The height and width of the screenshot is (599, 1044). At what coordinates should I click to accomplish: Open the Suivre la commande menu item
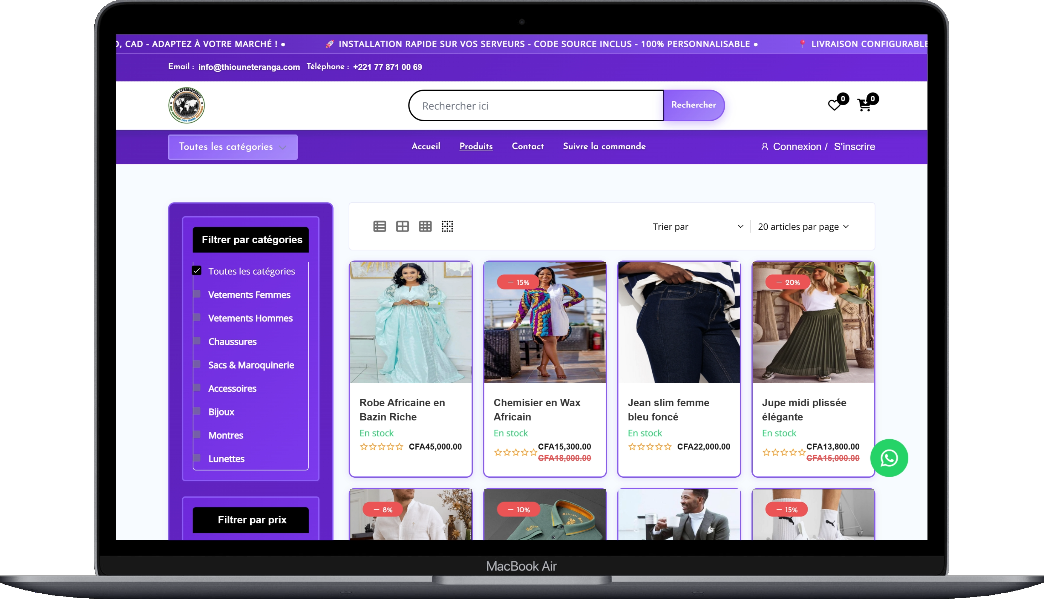click(604, 146)
